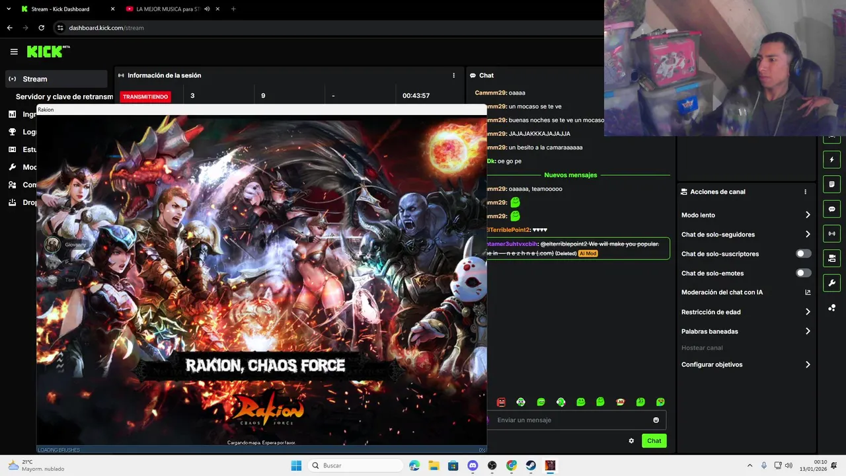Image resolution: width=846 pixels, height=476 pixels.
Task: Open Discord from the taskbar
Action: click(473, 465)
